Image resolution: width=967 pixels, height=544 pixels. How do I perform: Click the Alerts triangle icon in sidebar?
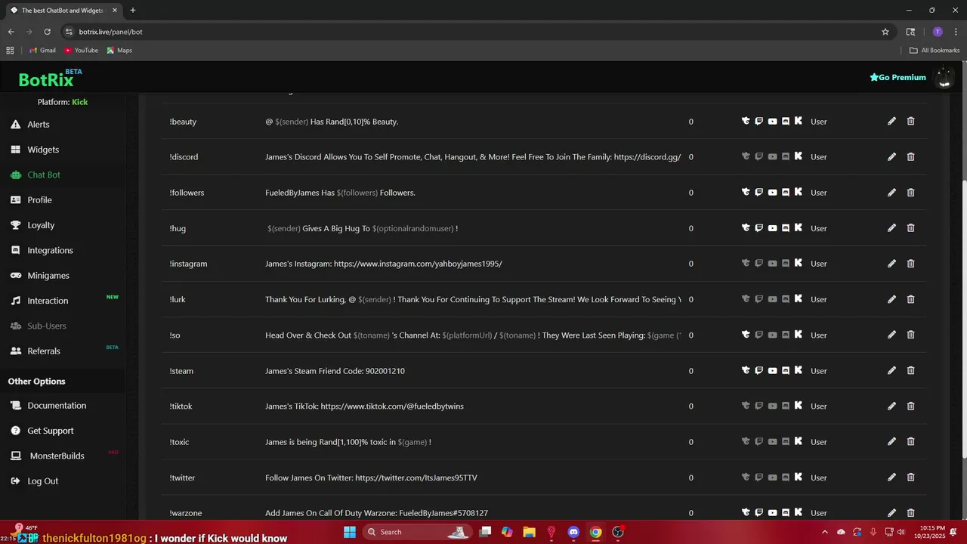click(15, 124)
